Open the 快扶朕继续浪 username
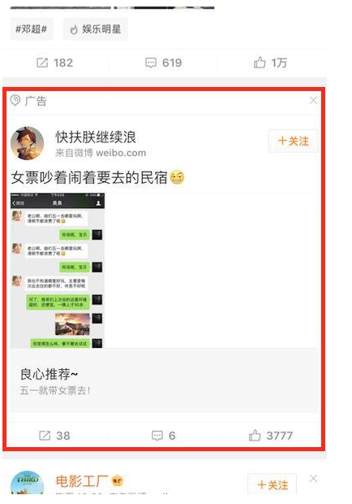Image resolution: width=352 pixels, height=504 pixels. [x=96, y=137]
